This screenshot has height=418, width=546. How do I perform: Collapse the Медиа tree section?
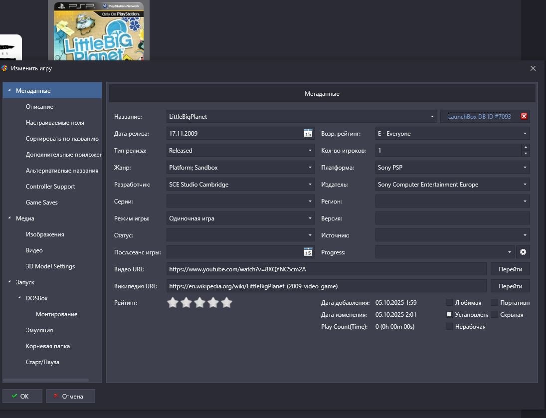click(9, 218)
